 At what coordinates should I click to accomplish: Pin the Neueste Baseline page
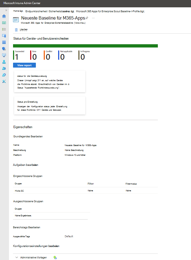[87, 18]
